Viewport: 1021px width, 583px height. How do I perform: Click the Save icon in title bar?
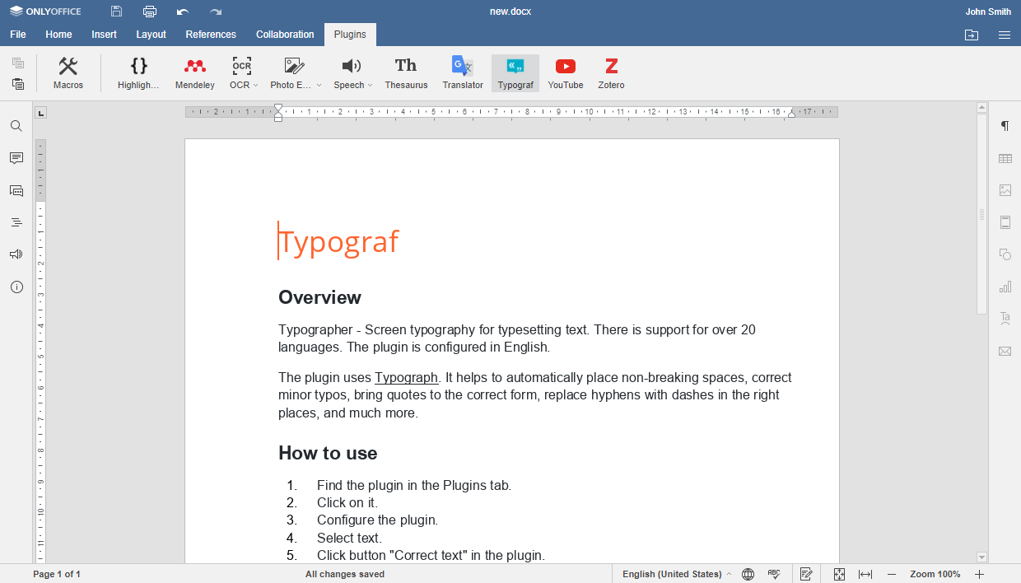pyautogui.click(x=116, y=12)
